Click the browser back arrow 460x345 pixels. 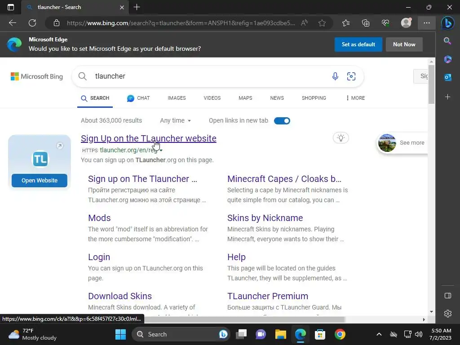coord(13,23)
